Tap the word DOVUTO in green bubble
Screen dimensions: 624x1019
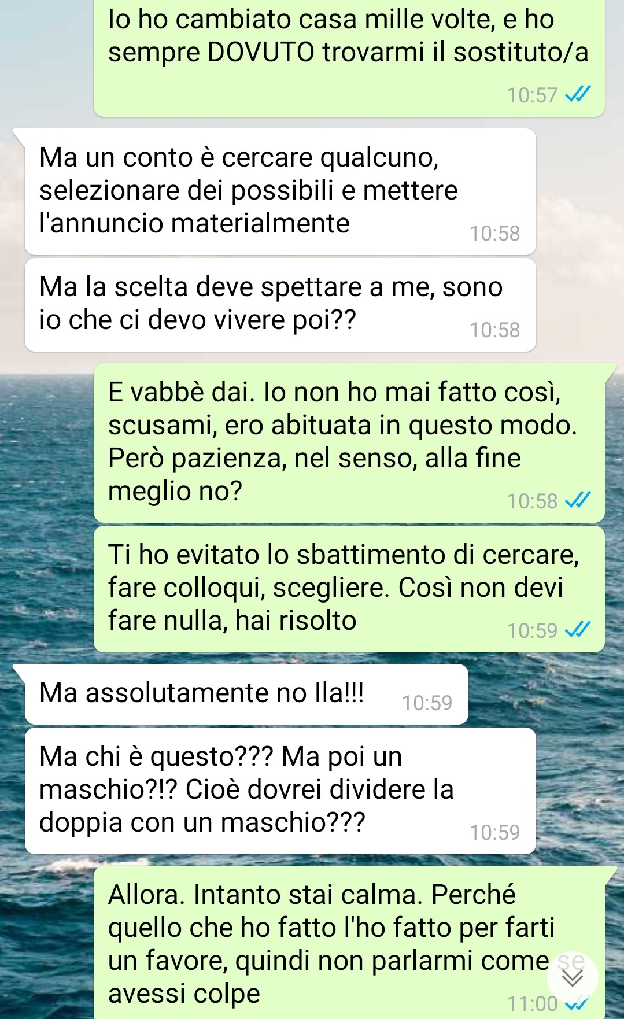click(x=260, y=53)
